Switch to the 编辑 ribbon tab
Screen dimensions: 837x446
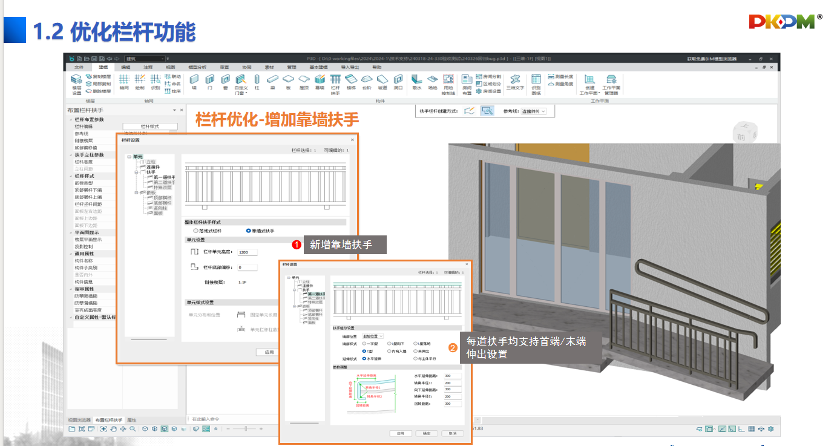[x=126, y=67]
